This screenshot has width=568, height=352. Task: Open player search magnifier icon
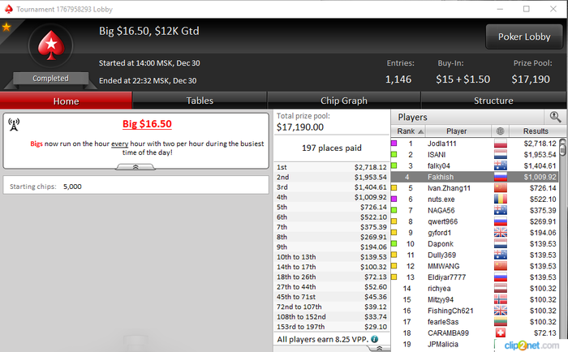click(555, 117)
